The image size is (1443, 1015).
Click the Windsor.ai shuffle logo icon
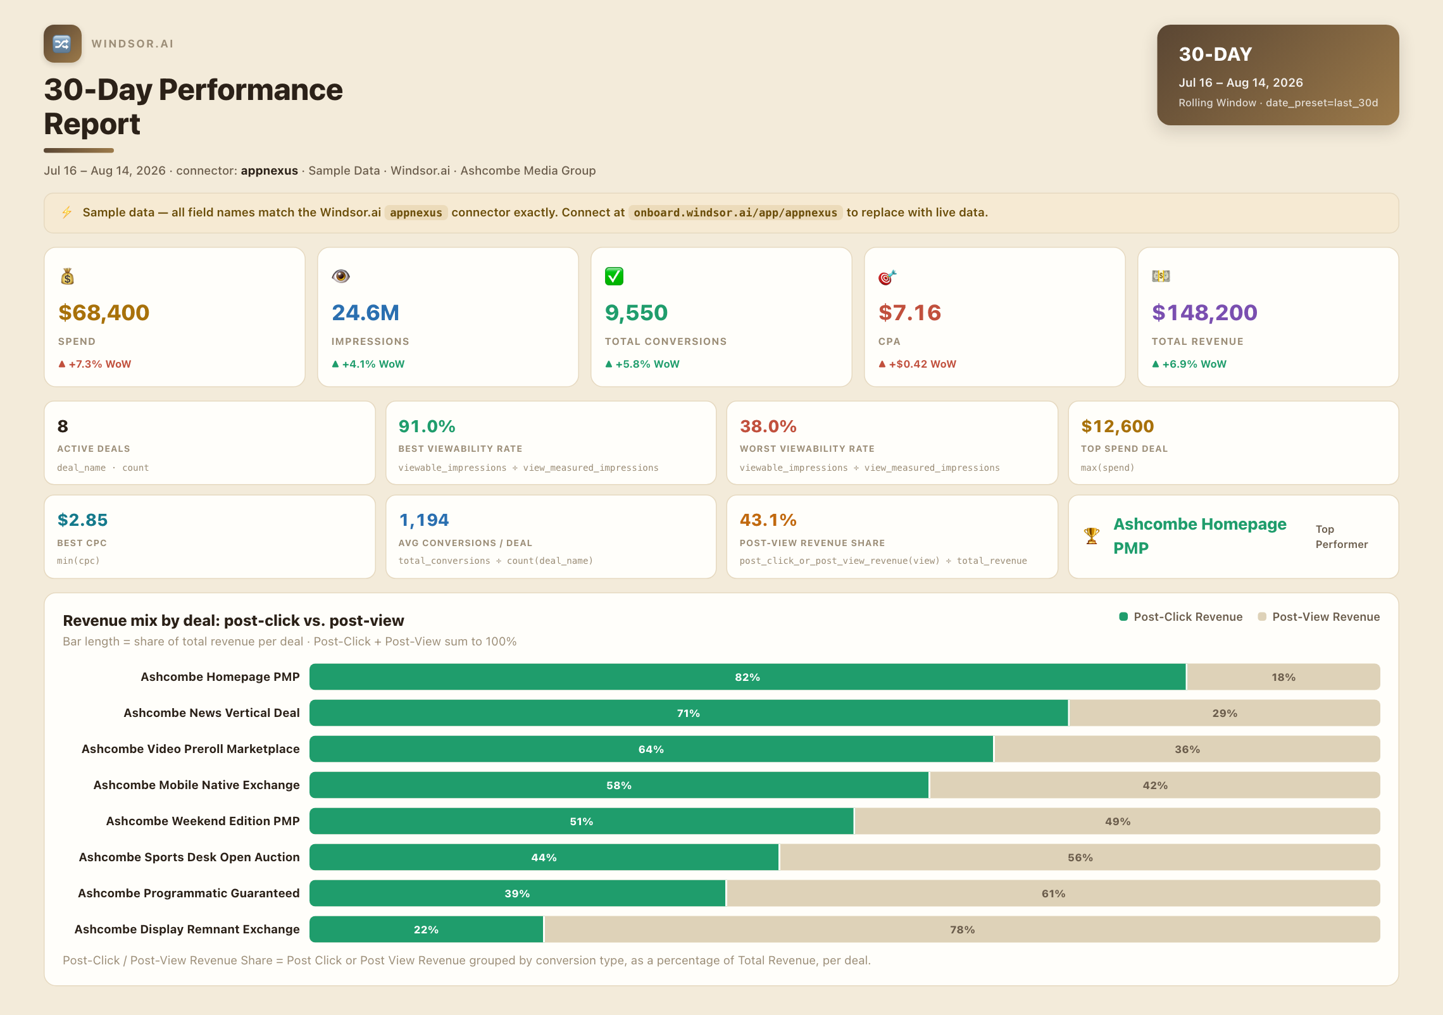click(62, 44)
